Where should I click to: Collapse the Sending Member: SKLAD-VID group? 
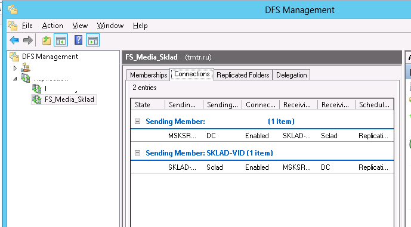[137, 153]
